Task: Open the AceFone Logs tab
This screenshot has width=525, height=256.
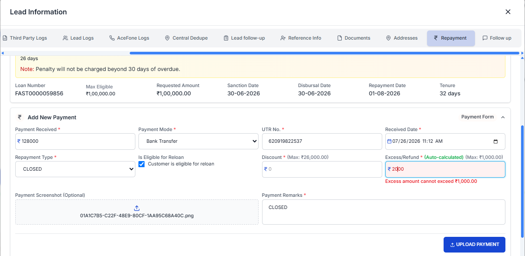Action: (129, 38)
